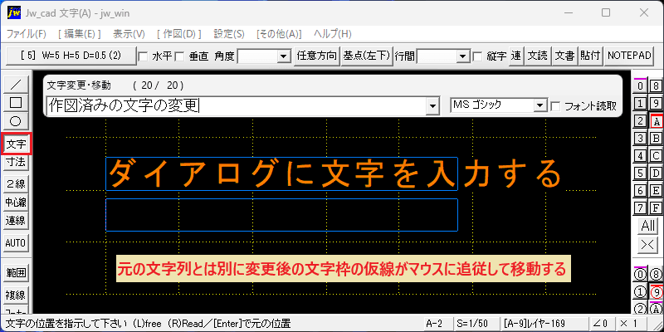This screenshot has height=332, width=664.
Task: Select the 範囲 range selection tool
Action: point(16,273)
